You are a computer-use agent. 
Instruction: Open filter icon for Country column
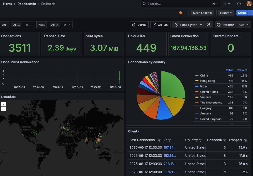201,140
